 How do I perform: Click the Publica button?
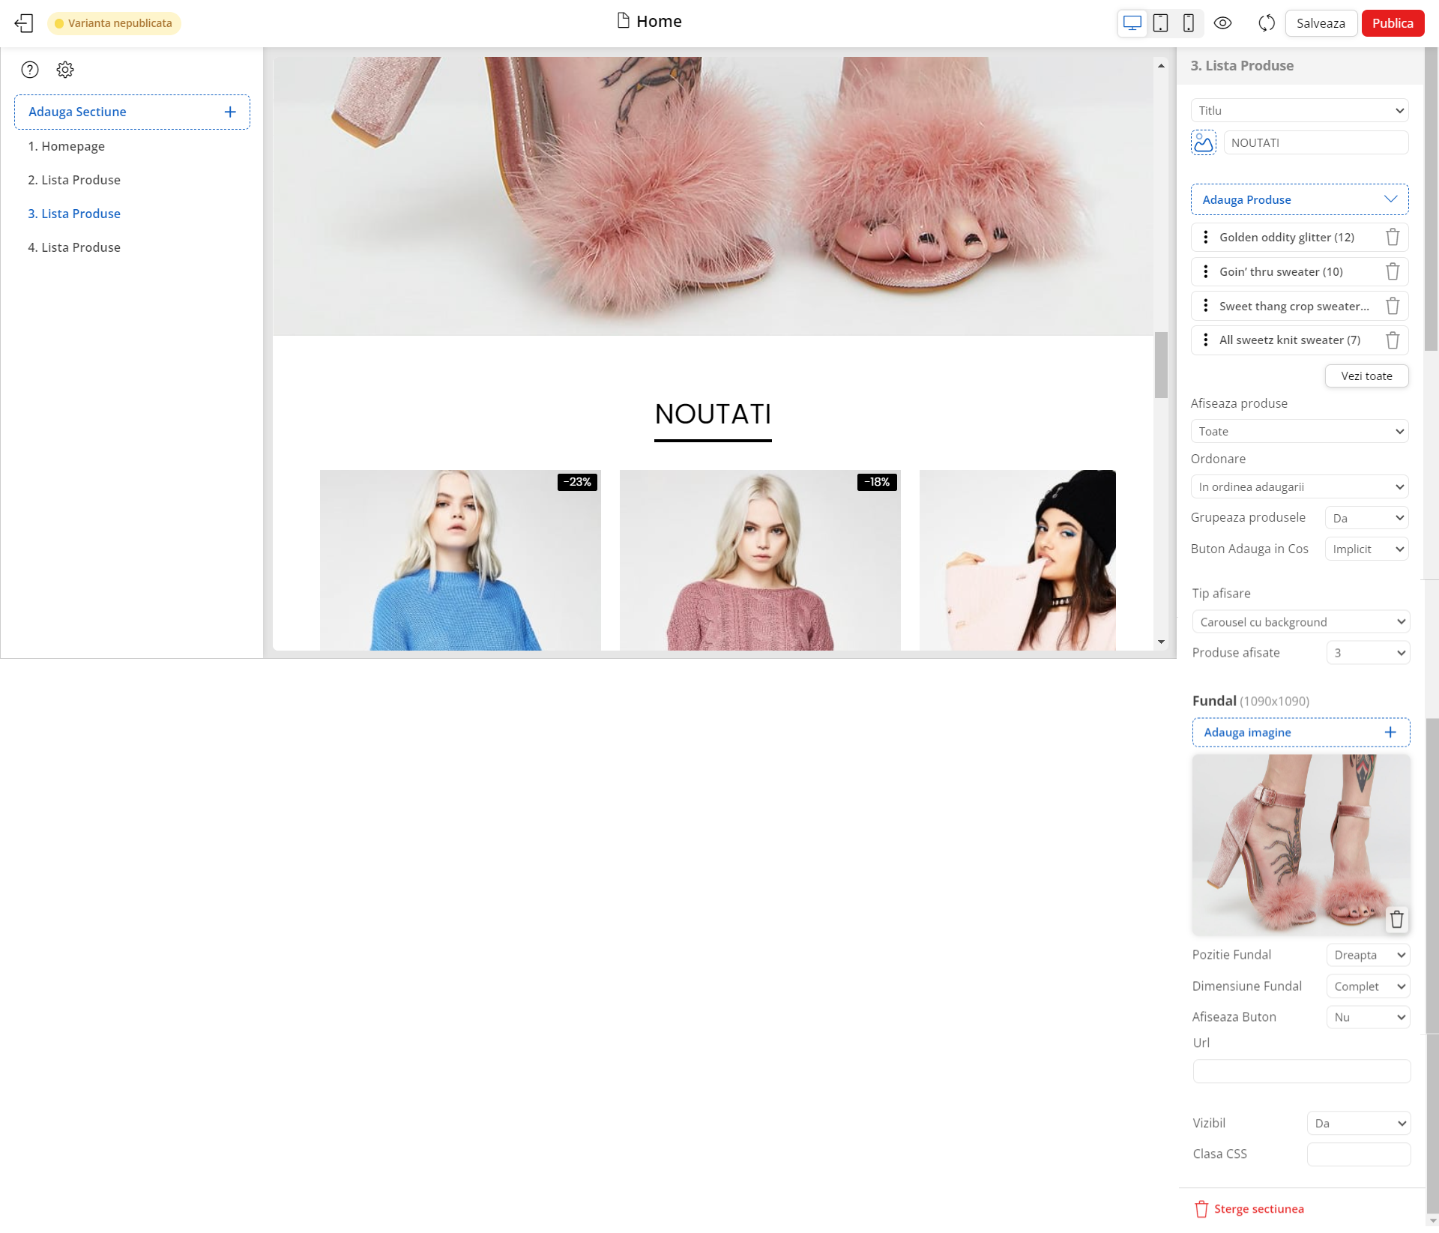[x=1392, y=22]
